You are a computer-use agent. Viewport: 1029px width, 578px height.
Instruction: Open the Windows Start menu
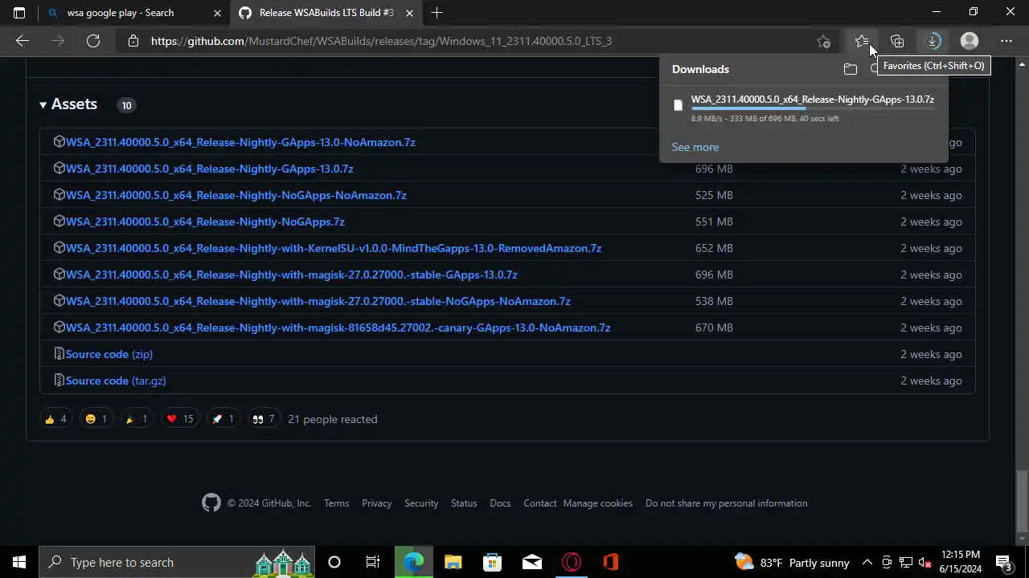point(19,562)
